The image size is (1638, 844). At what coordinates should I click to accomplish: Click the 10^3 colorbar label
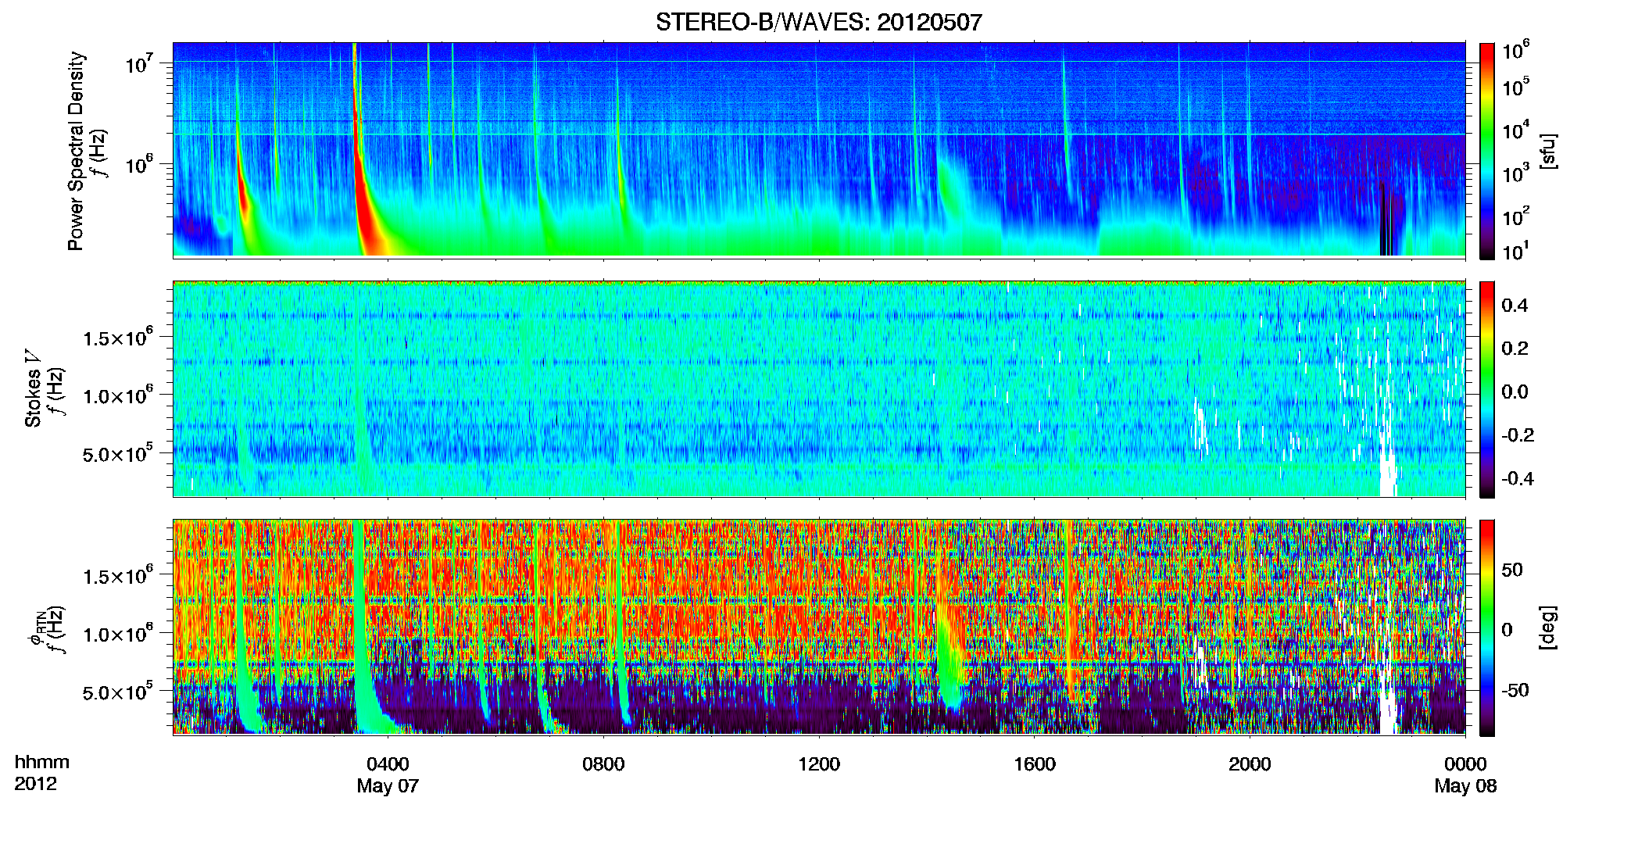(x=1515, y=173)
